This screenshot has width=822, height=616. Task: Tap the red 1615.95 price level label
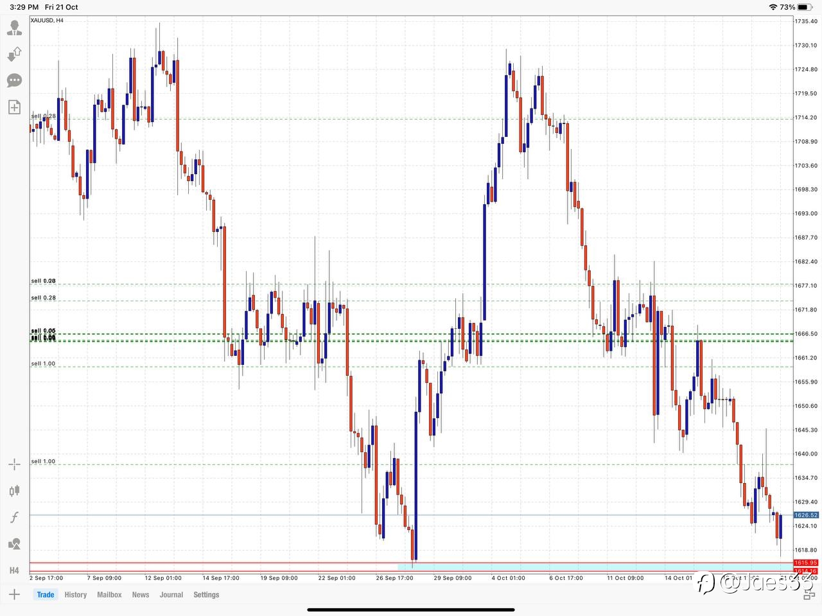[x=806, y=563]
